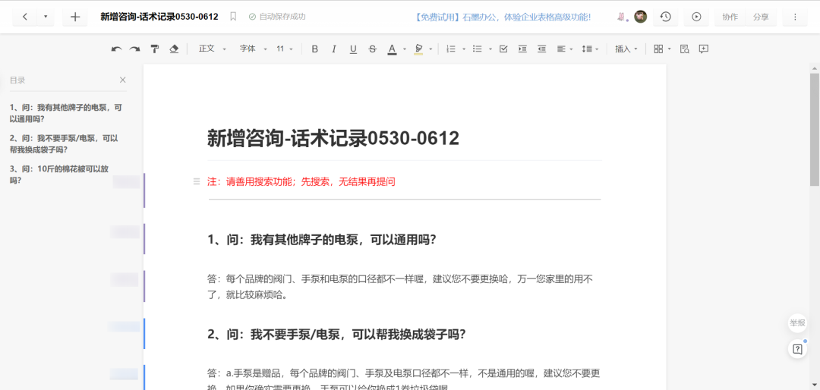The image size is (820, 390).
Task: Click the vertical scrollbar thumb
Action: pyautogui.click(x=814, y=129)
